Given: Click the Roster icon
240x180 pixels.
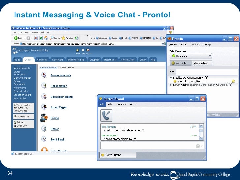Looking at the screenshot, I should tap(44, 129).
